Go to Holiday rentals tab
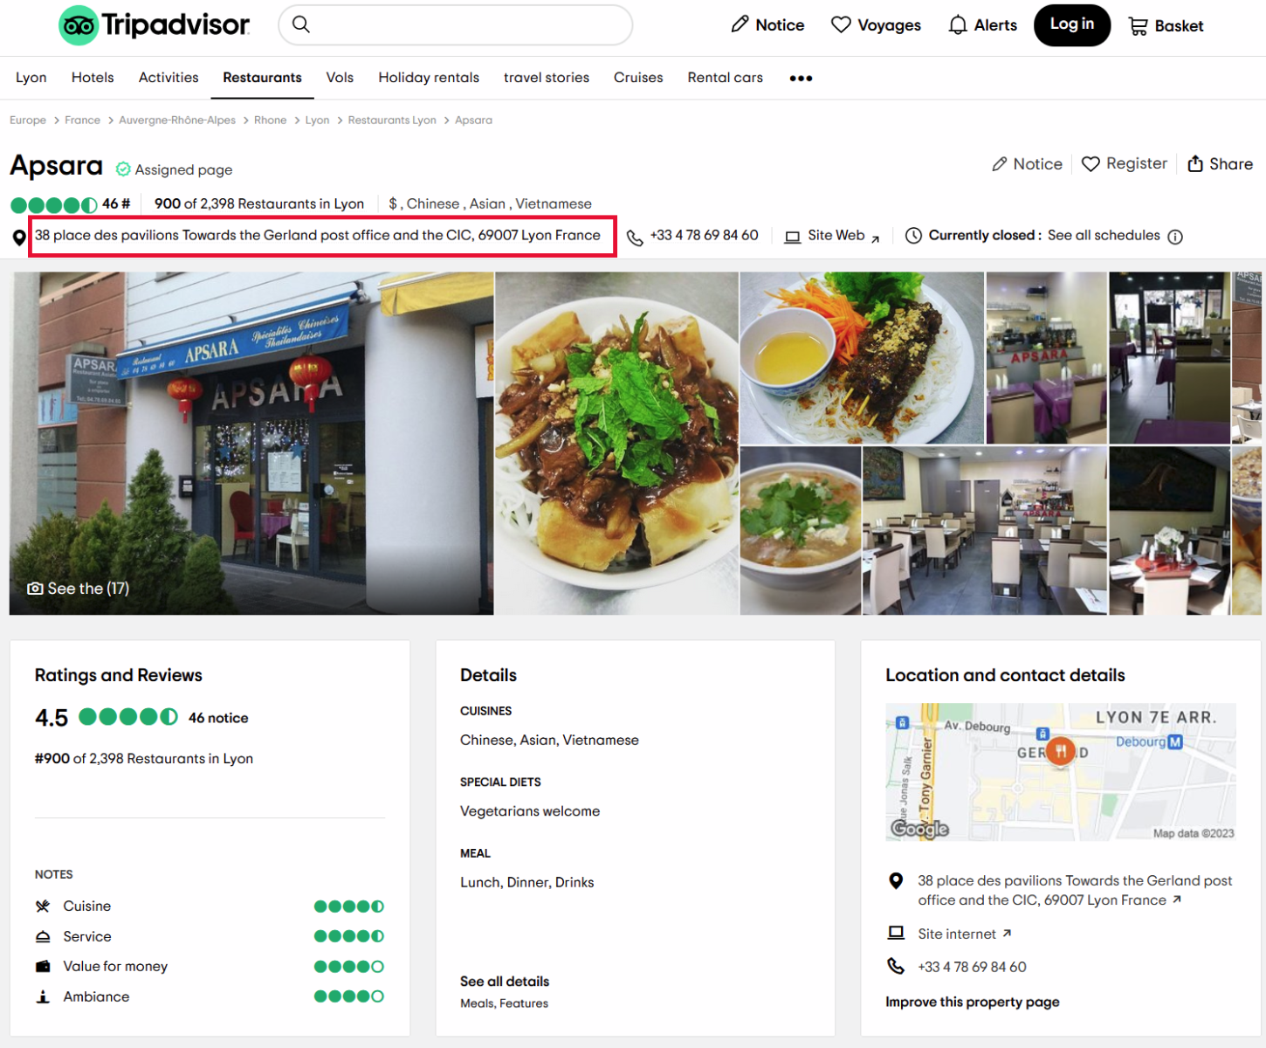 pos(429,78)
